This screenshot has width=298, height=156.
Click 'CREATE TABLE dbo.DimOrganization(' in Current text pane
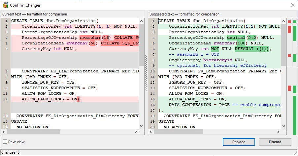click(x=55, y=21)
